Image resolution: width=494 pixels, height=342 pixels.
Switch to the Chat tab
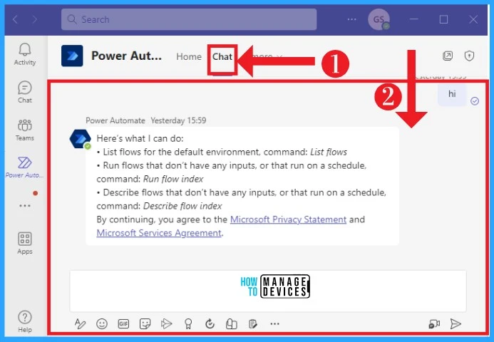tap(222, 56)
